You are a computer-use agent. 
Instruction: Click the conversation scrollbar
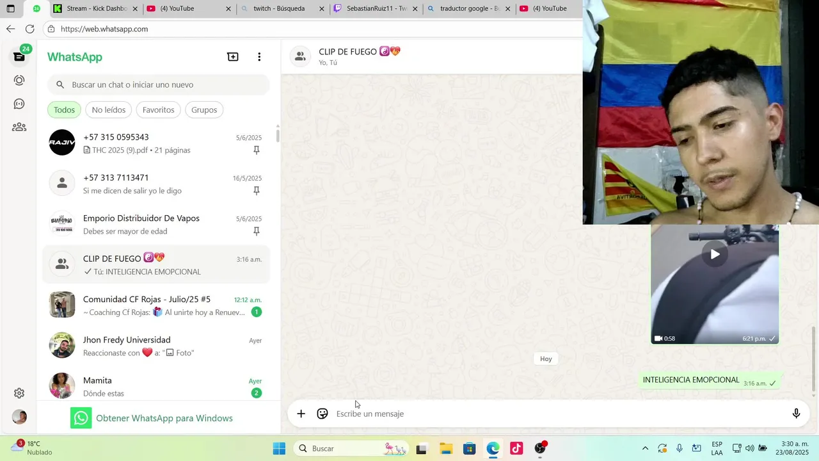click(x=815, y=359)
